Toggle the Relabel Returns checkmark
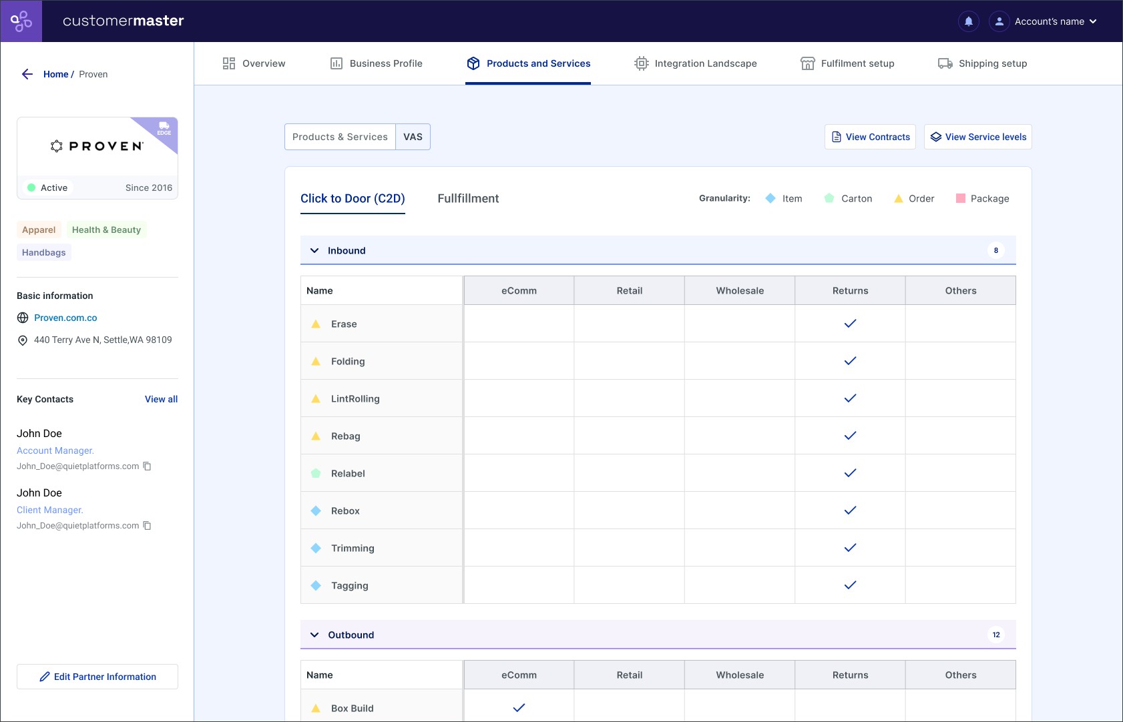This screenshot has height=722, width=1123. 851,473
